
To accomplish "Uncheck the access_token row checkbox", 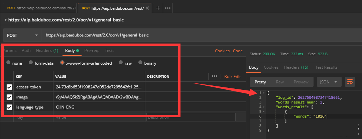I will [9, 87].
